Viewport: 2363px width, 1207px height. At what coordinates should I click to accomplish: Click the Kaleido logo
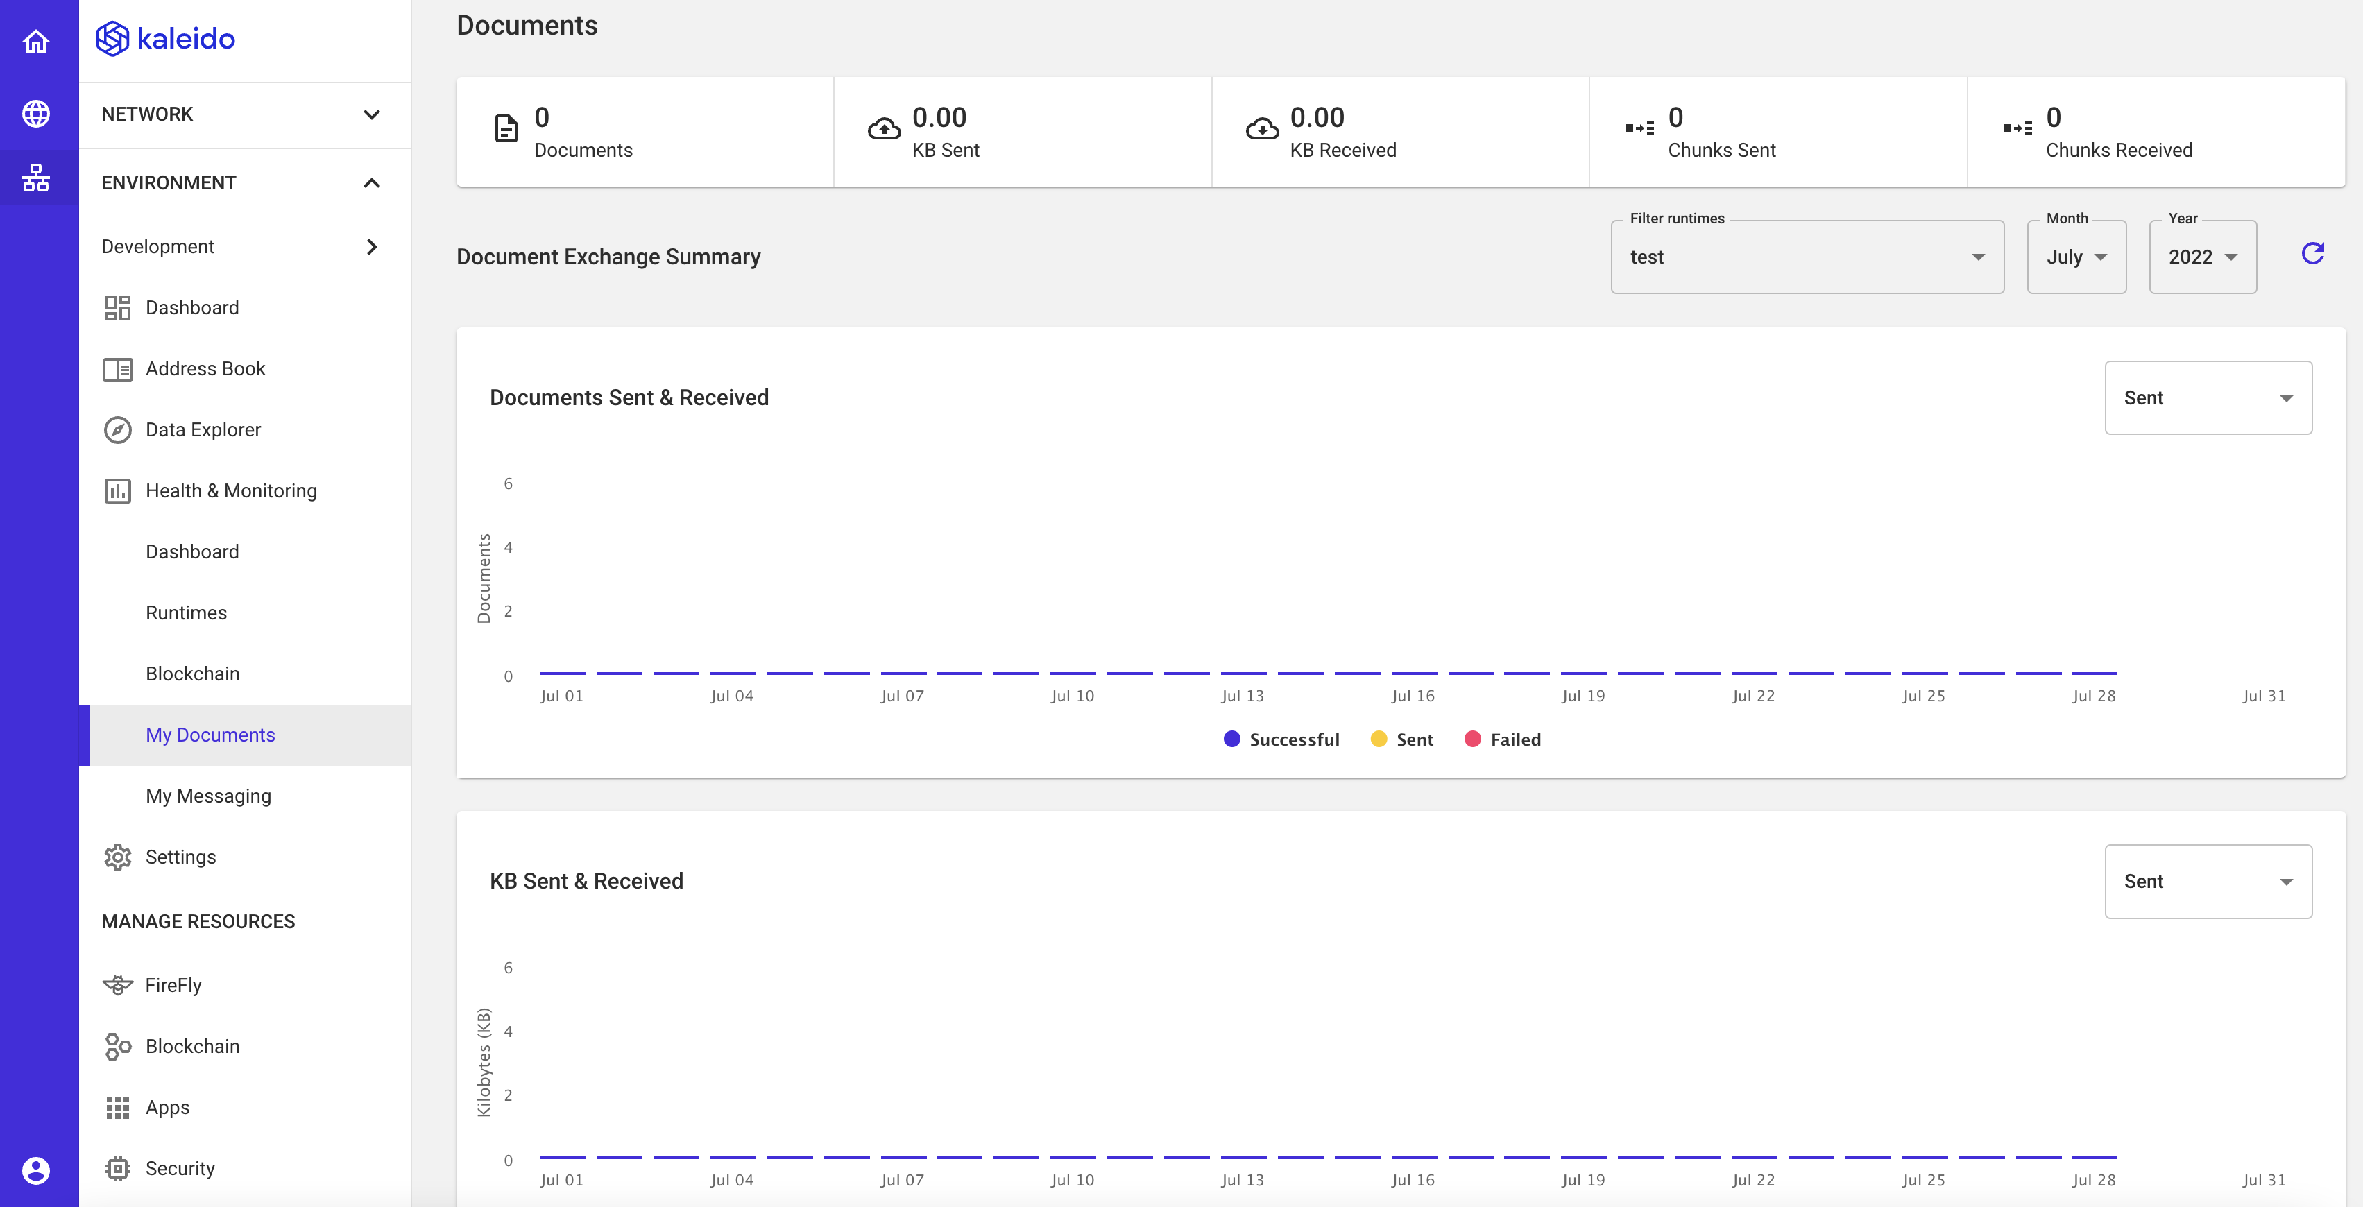tap(166, 39)
